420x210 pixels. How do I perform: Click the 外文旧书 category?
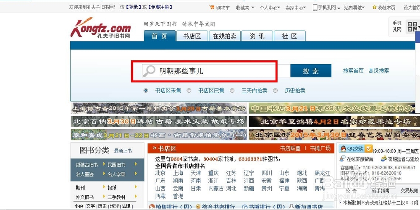point(84,197)
